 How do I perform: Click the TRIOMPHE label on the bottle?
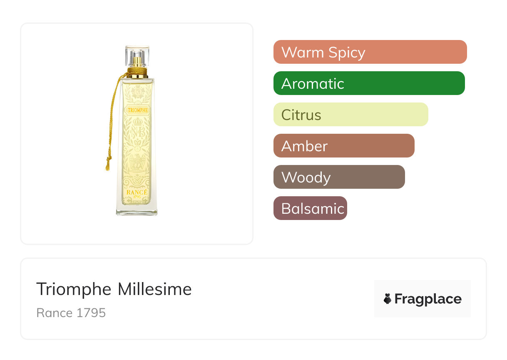pos(137,110)
